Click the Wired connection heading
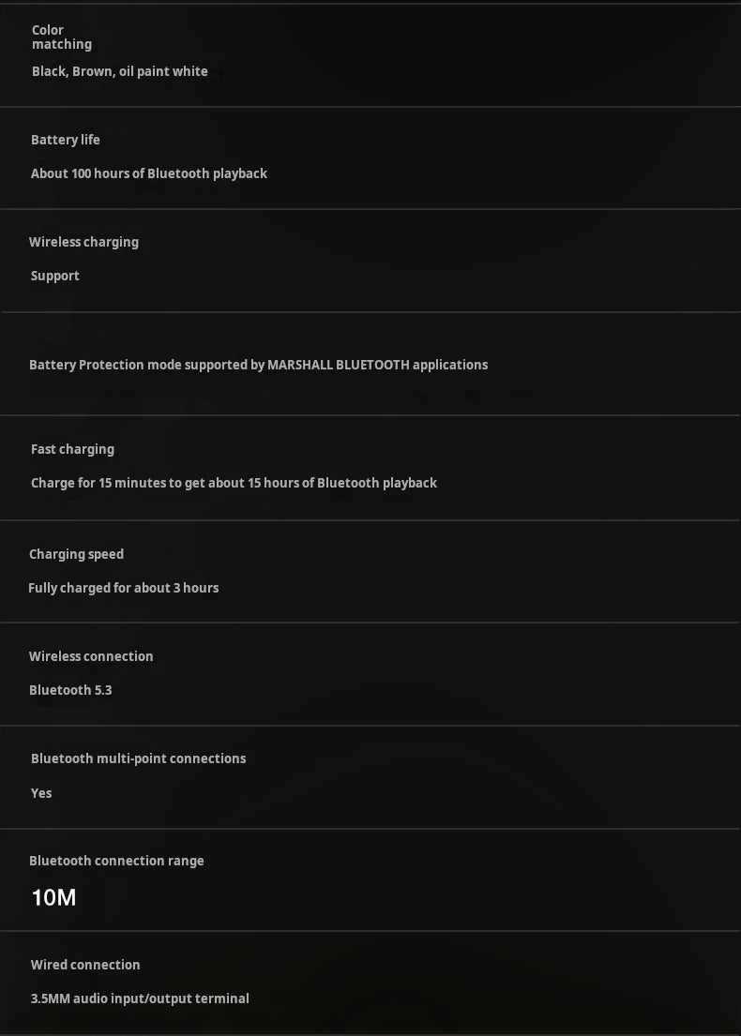This screenshot has width=741, height=1036. (x=85, y=965)
